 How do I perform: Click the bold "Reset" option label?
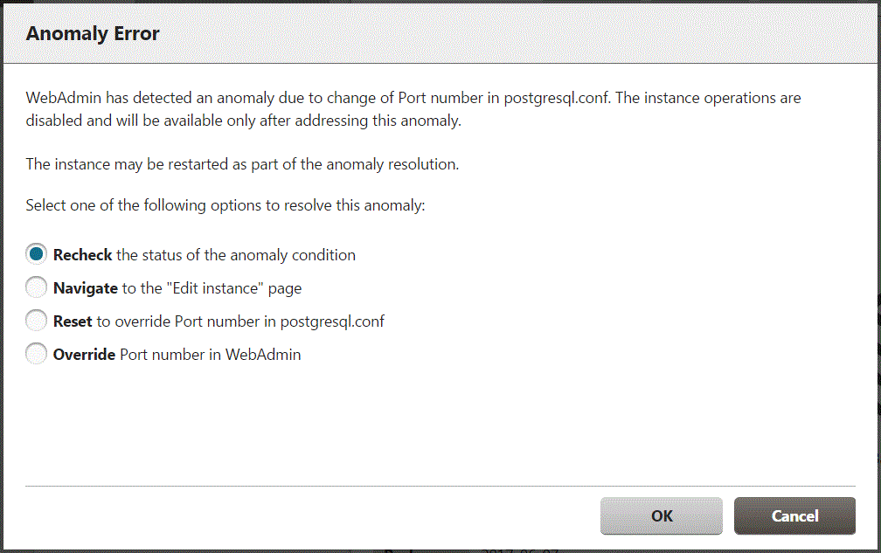[x=73, y=321]
